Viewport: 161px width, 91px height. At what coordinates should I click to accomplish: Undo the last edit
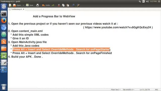coord(46,5)
